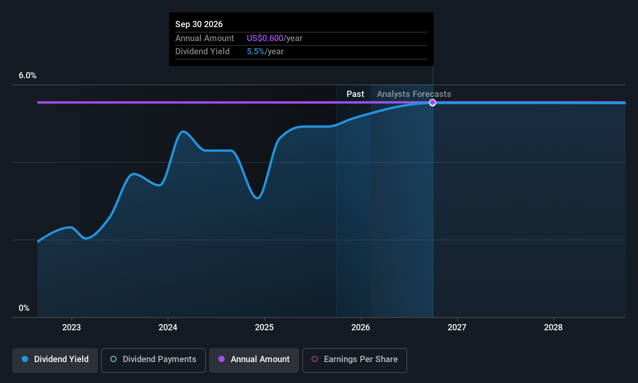The width and height of the screenshot is (638, 383).
Task: Click the Analysts Forecasts label
Action: click(414, 94)
